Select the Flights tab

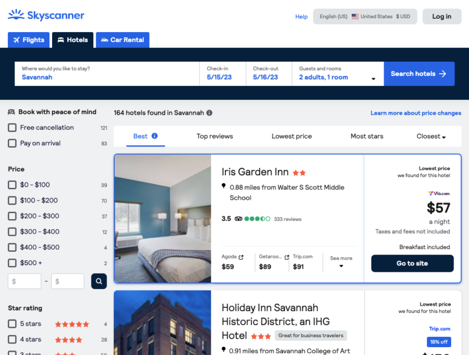[x=28, y=40]
